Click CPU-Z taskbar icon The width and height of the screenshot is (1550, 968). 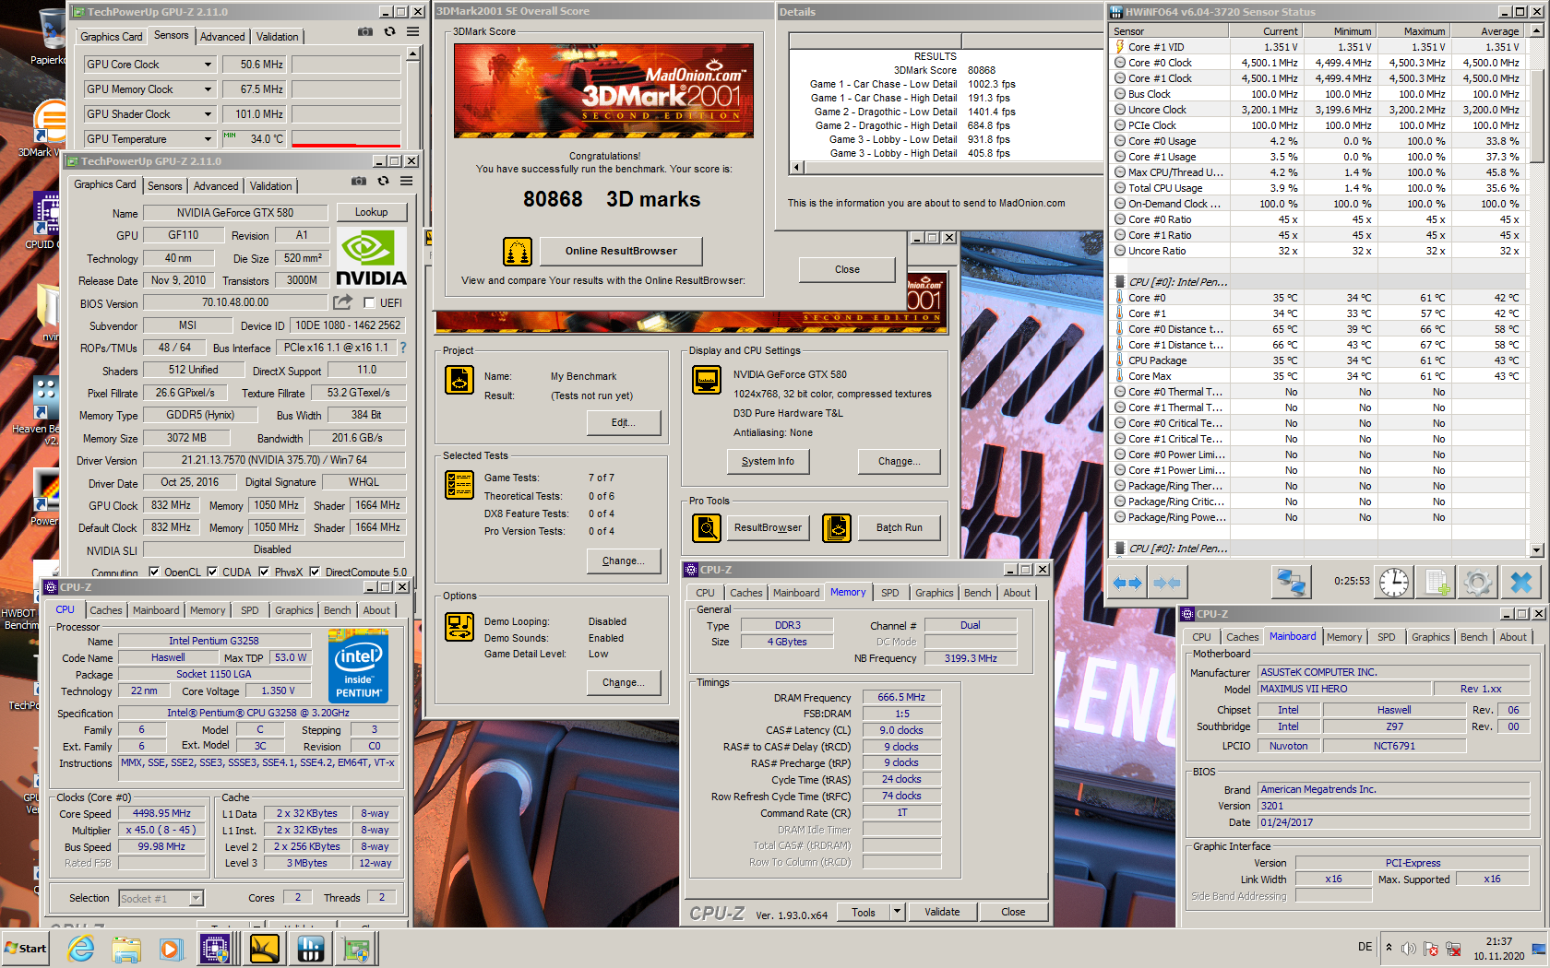[215, 949]
